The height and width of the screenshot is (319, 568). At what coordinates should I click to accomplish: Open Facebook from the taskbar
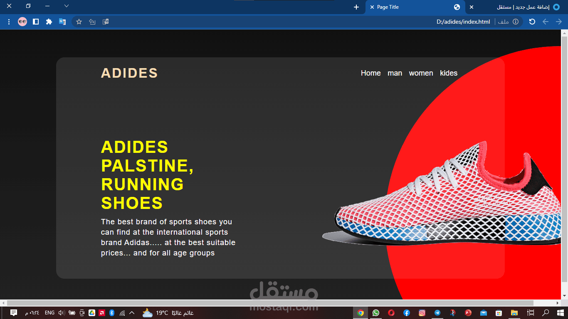(407, 313)
